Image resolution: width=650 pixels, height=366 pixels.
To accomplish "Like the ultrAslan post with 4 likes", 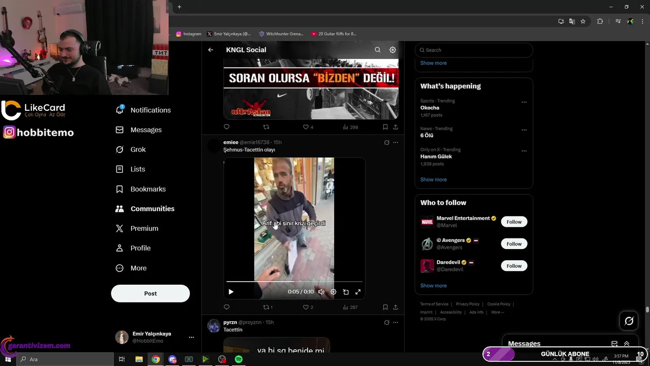I will (308, 127).
